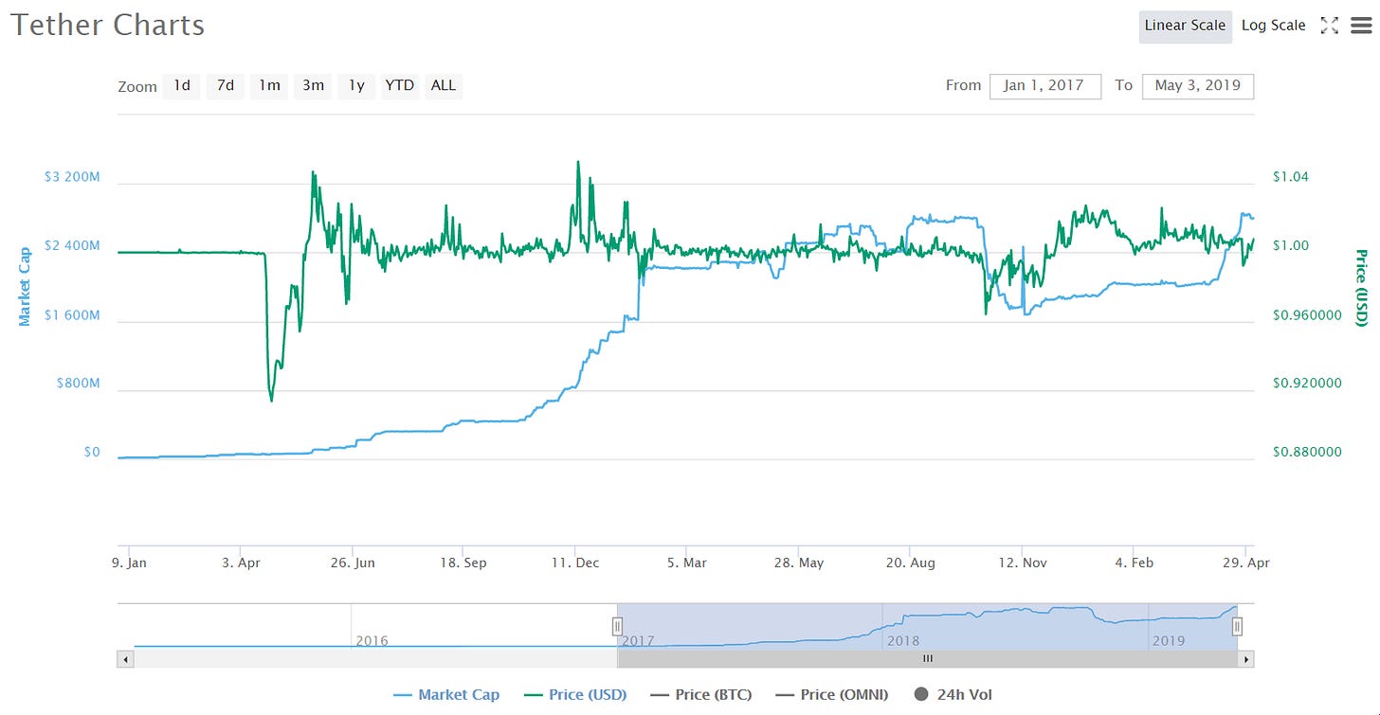The height and width of the screenshot is (715, 1380).
Task: Set zoom range to 1m
Action: [x=269, y=85]
